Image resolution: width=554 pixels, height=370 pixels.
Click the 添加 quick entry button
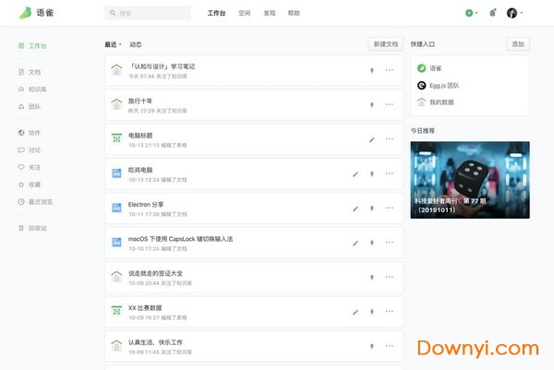click(518, 44)
